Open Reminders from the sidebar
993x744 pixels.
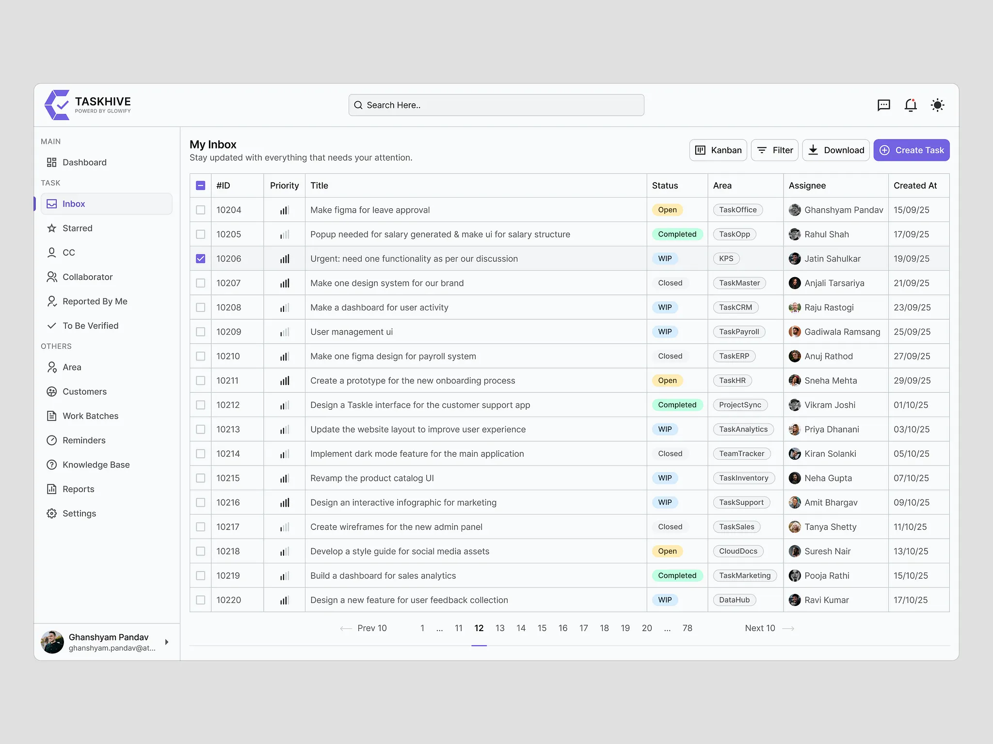[84, 440]
